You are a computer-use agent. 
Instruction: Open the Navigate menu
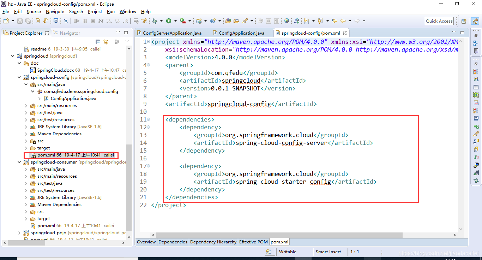pos(55,12)
